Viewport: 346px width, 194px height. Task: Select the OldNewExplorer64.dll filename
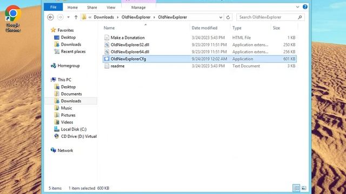click(x=130, y=52)
